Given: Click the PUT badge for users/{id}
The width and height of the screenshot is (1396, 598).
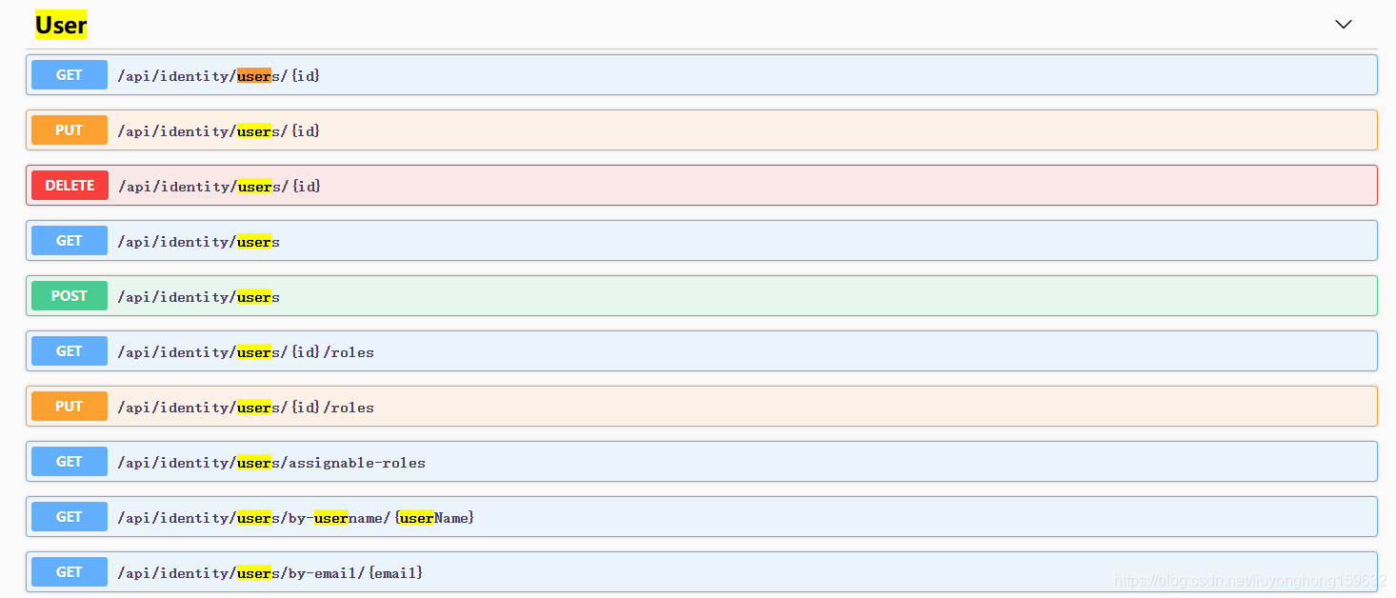Looking at the screenshot, I should [x=70, y=130].
